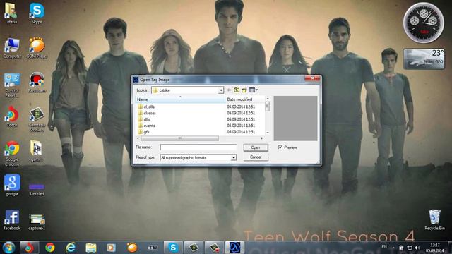This screenshot has height=254, width=452.
Task: Open the Files of type dropdown
Action: [234, 158]
